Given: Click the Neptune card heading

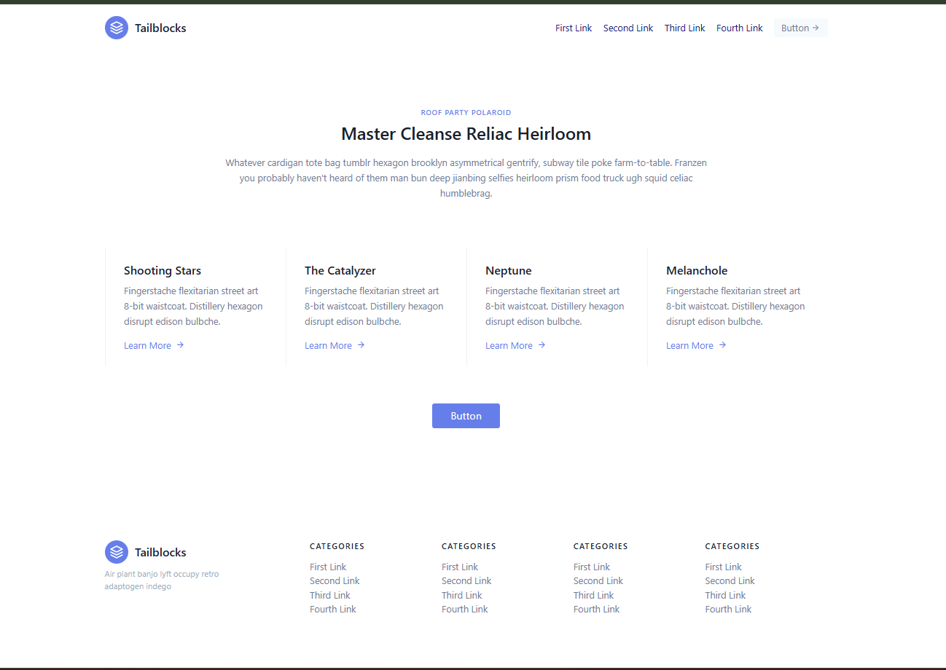Looking at the screenshot, I should click(x=509, y=271).
